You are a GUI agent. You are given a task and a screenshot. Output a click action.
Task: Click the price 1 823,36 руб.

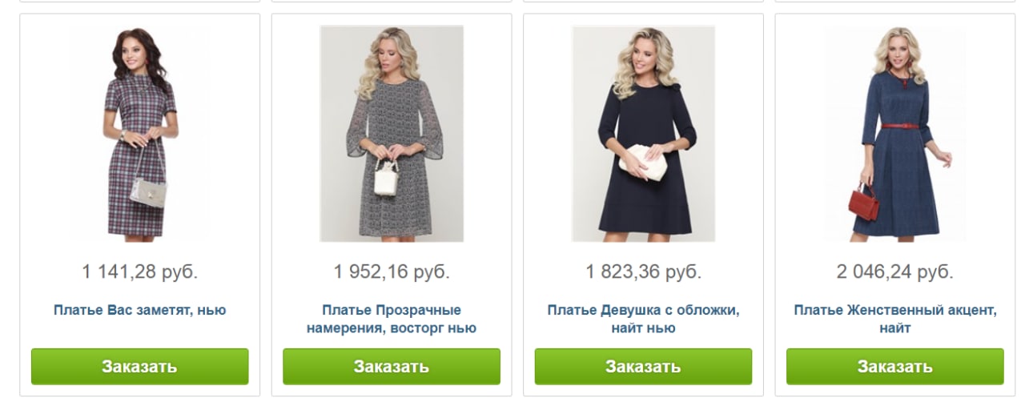(643, 272)
